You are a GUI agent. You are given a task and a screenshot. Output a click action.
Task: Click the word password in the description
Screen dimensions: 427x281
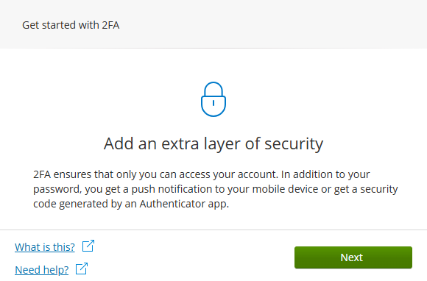click(x=57, y=190)
